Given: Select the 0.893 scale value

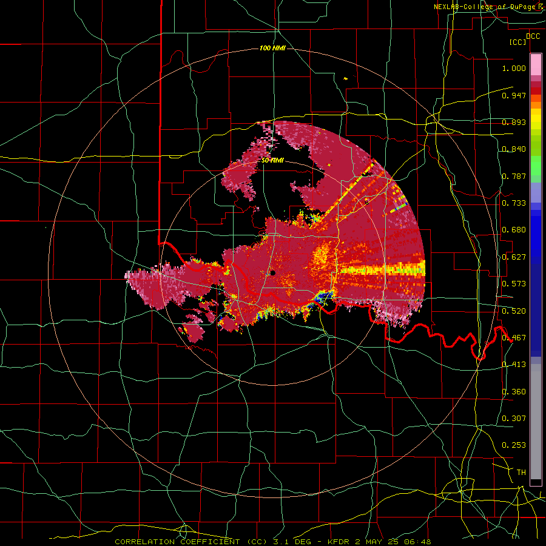Looking at the screenshot, I should pyautogui.click(x=514, y=122).
